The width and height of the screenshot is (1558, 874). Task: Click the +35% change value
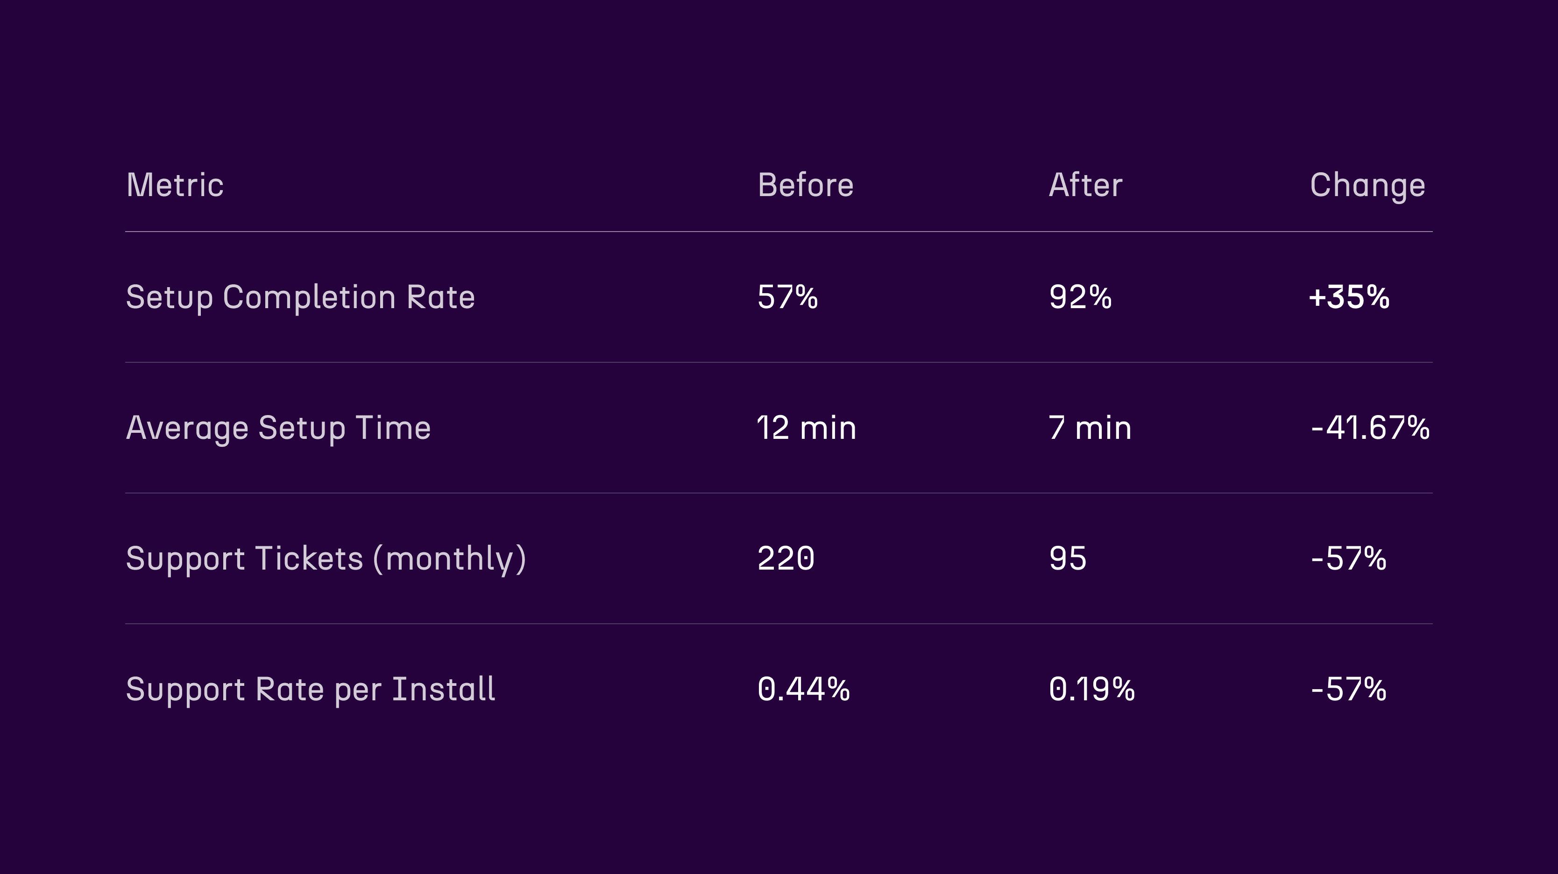pos(1349,297)
